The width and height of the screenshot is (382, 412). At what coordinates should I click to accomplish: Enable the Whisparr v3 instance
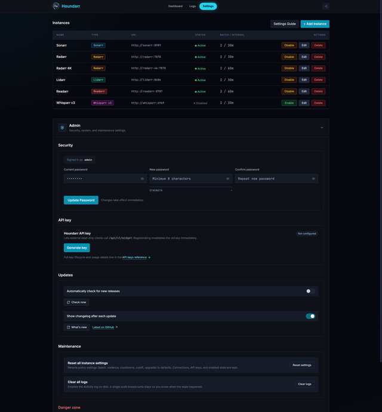[x=289, y=103]
